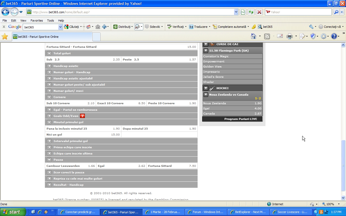The width and height of the screenshot is (346, 216).
Task: Click the RSS feeds icon
Action: (x=267, y=36)
